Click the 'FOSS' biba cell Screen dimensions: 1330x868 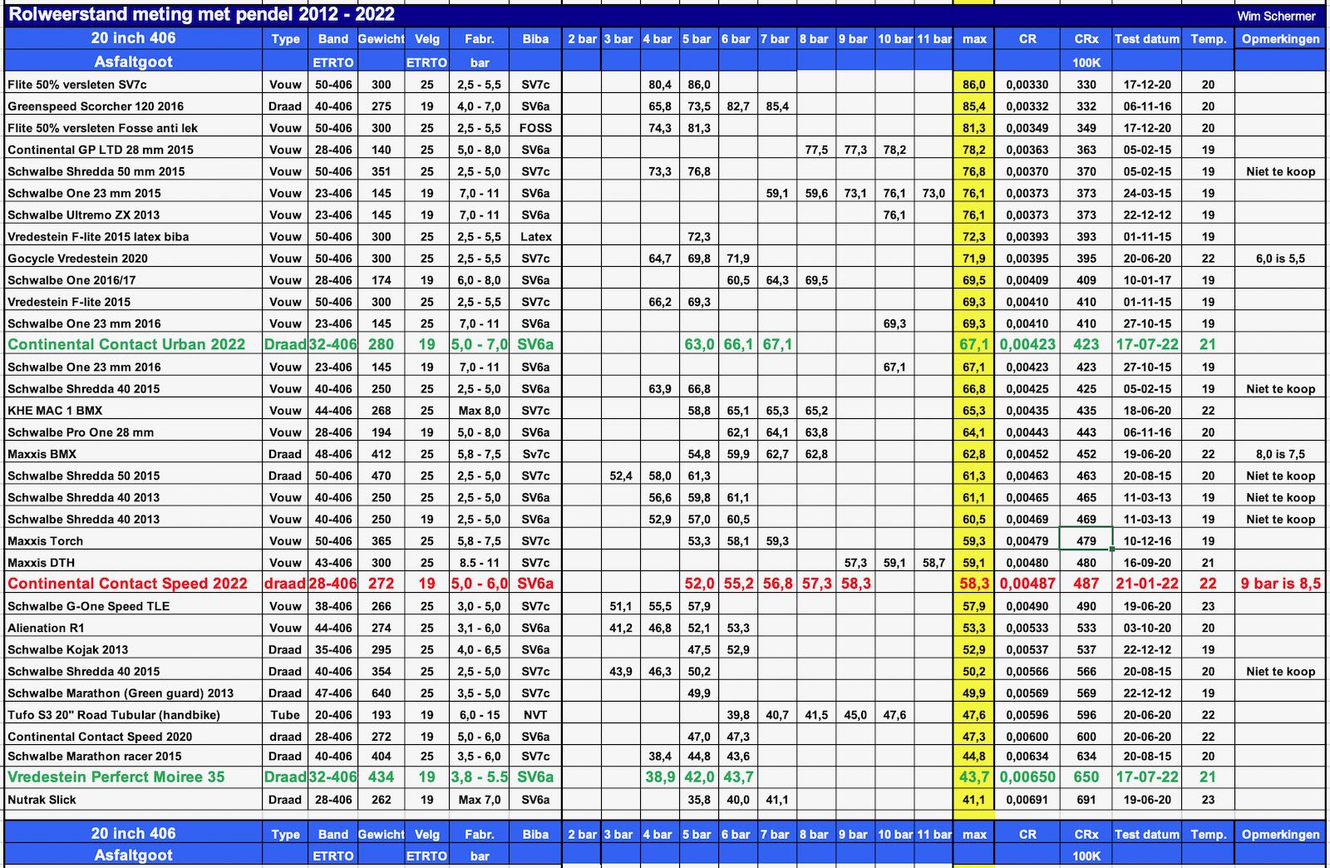point(535,128)
